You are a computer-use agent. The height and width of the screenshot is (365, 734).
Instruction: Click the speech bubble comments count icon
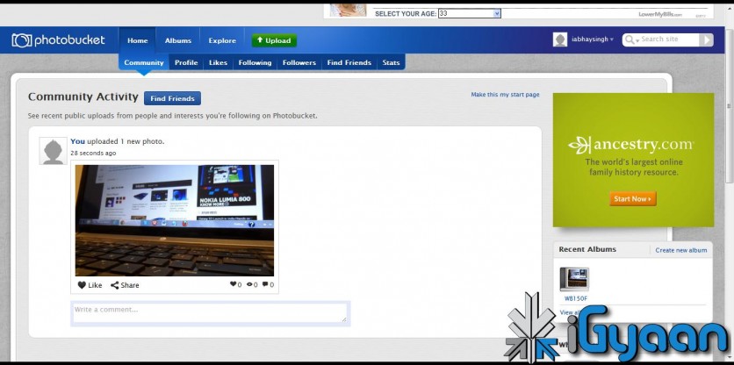(x=265, y=285)
